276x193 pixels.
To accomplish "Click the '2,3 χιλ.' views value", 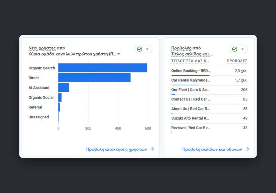I will [241, 71].
